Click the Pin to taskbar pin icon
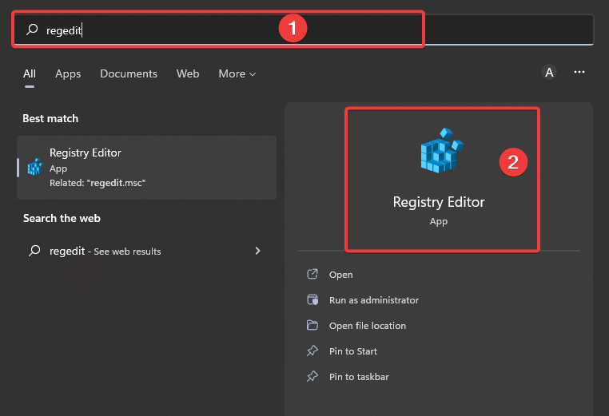 pyautogui.click(x=312, y=376)
